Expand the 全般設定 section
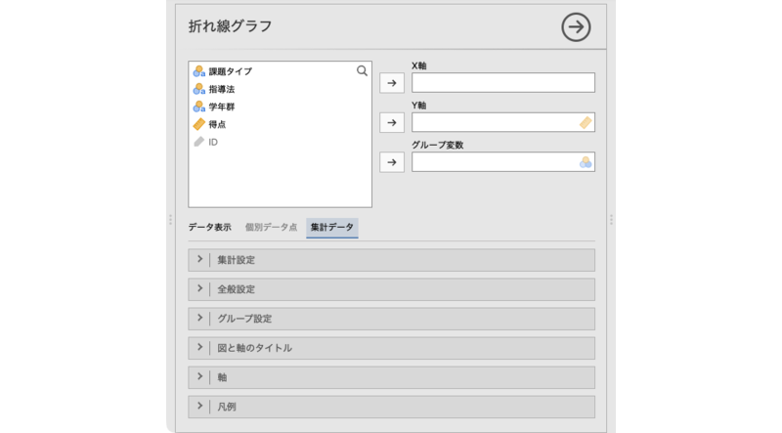Viewport: 782px width, 433px height. 391,289
